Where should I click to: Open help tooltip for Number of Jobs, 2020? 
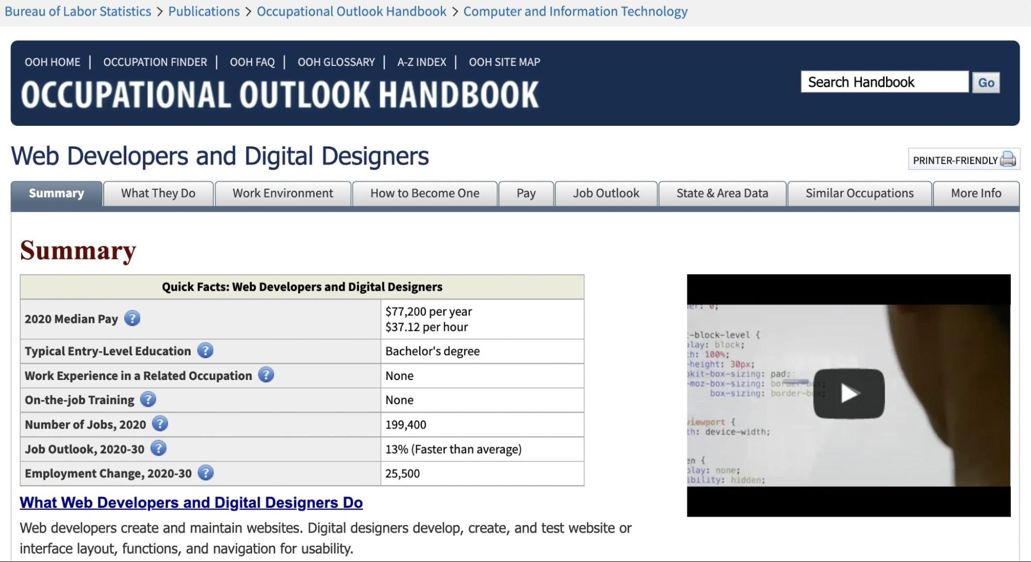click(160, 424)
